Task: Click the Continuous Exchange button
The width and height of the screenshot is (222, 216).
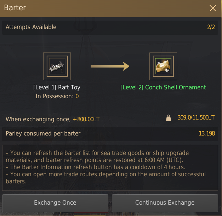Action: tap(165, 203)
